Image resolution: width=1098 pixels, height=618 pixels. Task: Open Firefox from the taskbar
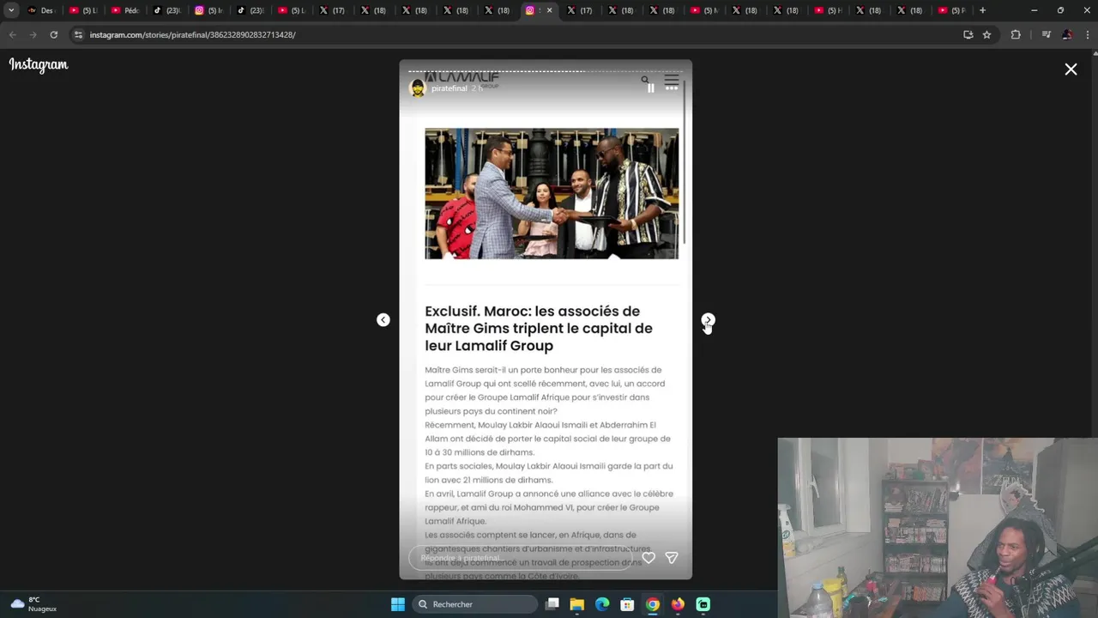[x=678, y=604]
